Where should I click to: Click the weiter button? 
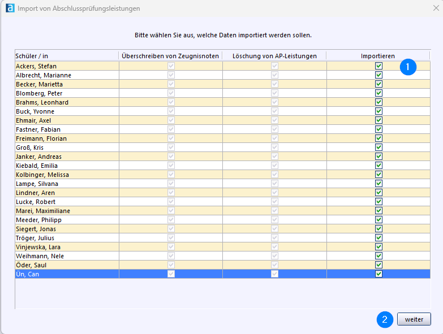pyautogui.click(x=414, y=319)
